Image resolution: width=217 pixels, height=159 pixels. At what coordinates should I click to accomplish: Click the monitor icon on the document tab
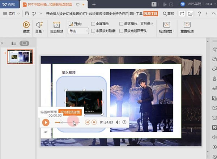[x=78, y=5]
